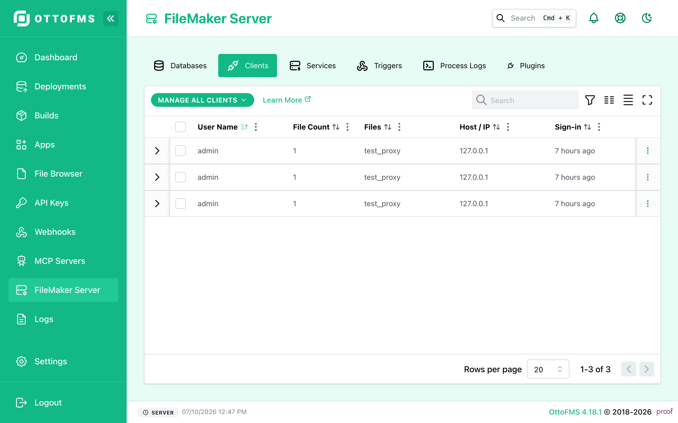Image resolution: width=678 pixels, height=423 pixels.
Task: Click the proof logo link in the footer
Action: [664, 412]
